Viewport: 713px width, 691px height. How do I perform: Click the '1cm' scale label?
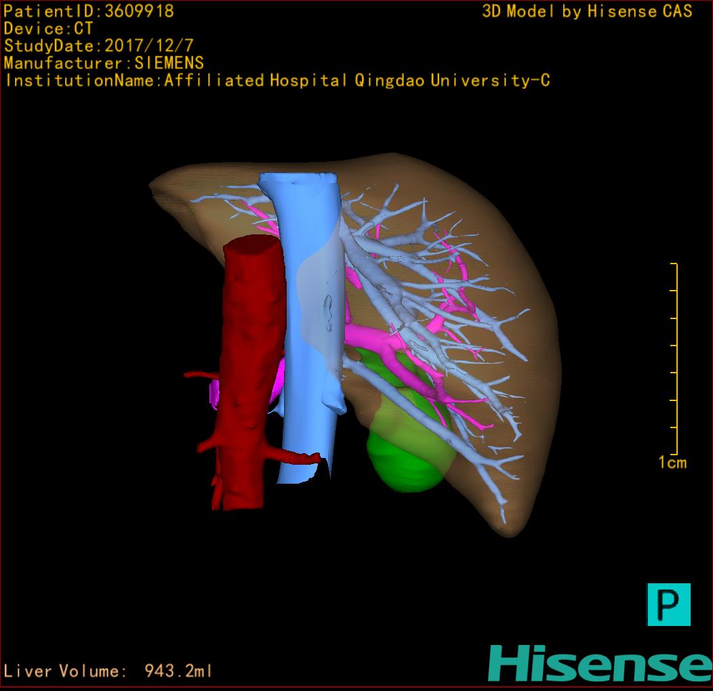(x=672, y=463)
